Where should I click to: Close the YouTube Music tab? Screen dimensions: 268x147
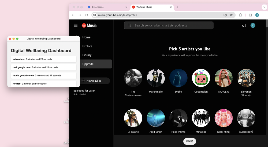(x=170, y=7)
